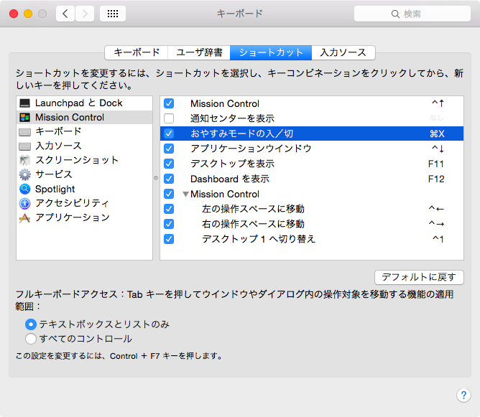This screenshot has width=480, height=417.
Task: Open help with the question mark
Action: [x=463, y=395]
